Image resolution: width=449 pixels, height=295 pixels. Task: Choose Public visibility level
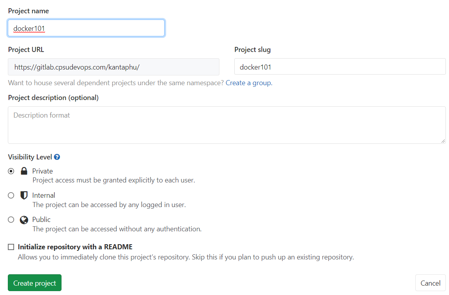click(11, 219)
